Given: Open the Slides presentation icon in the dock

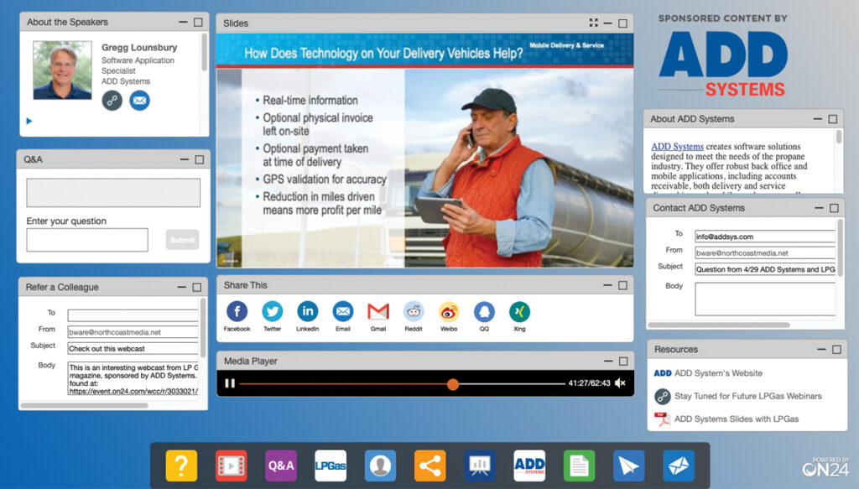Looking at the screenshot, I should click(231, 465).
